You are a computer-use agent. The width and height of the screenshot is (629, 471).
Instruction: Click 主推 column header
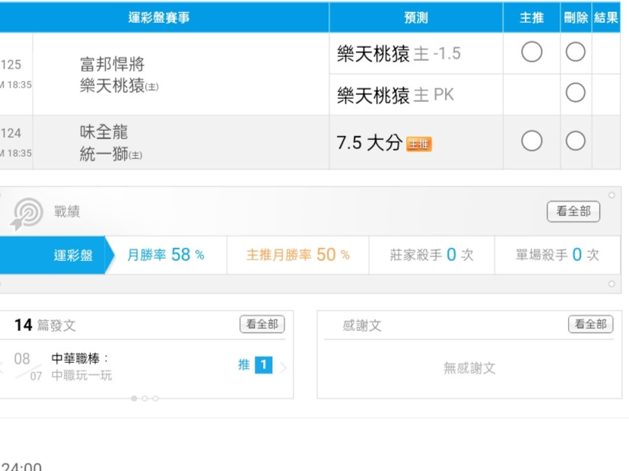(x=532, y=18)
